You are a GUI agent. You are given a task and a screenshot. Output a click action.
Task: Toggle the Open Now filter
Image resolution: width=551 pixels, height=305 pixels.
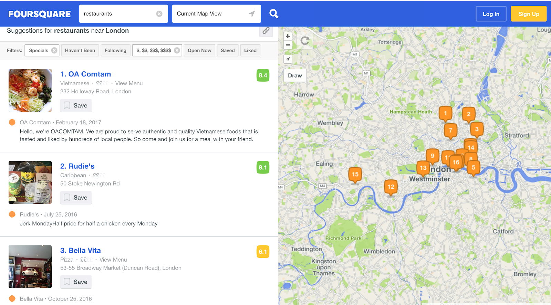tap(199, 50)
